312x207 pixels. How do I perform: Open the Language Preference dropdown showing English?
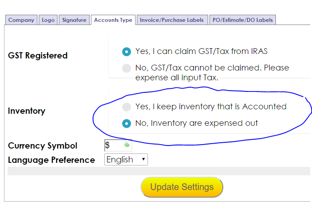tap(126, 159)
